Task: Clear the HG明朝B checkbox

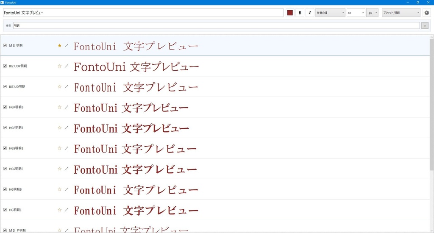Action: point(5,189)
